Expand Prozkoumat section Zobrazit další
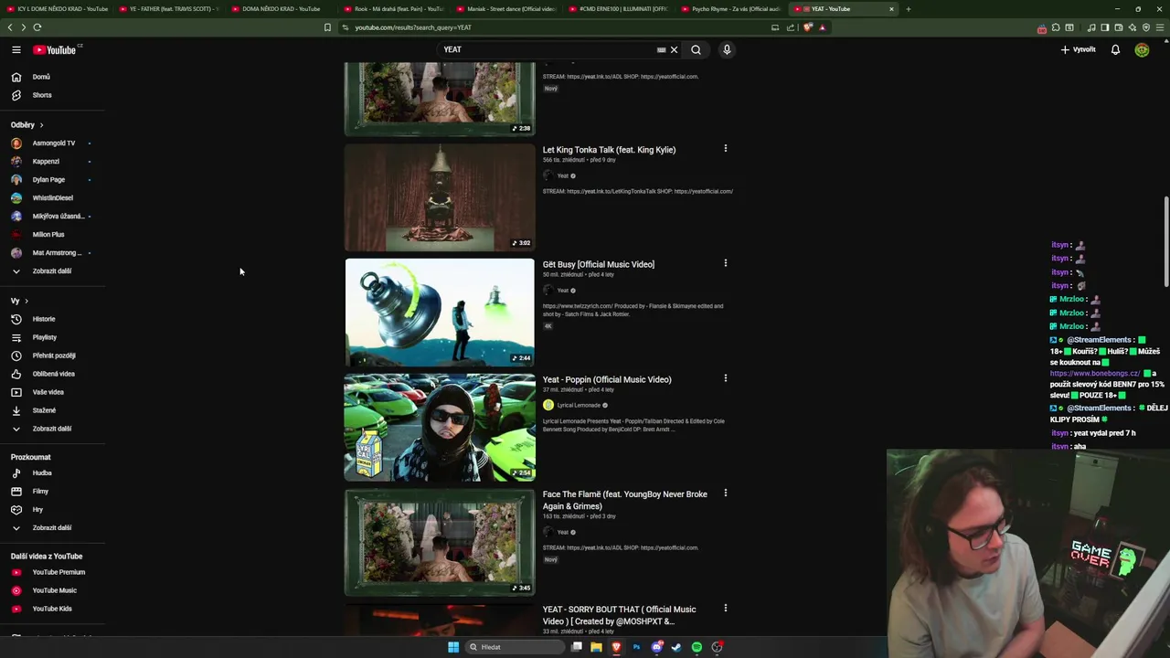Image resolution: width=1170 pixels, height=658 pixels. pyautogui.click(x=52, y=528)
